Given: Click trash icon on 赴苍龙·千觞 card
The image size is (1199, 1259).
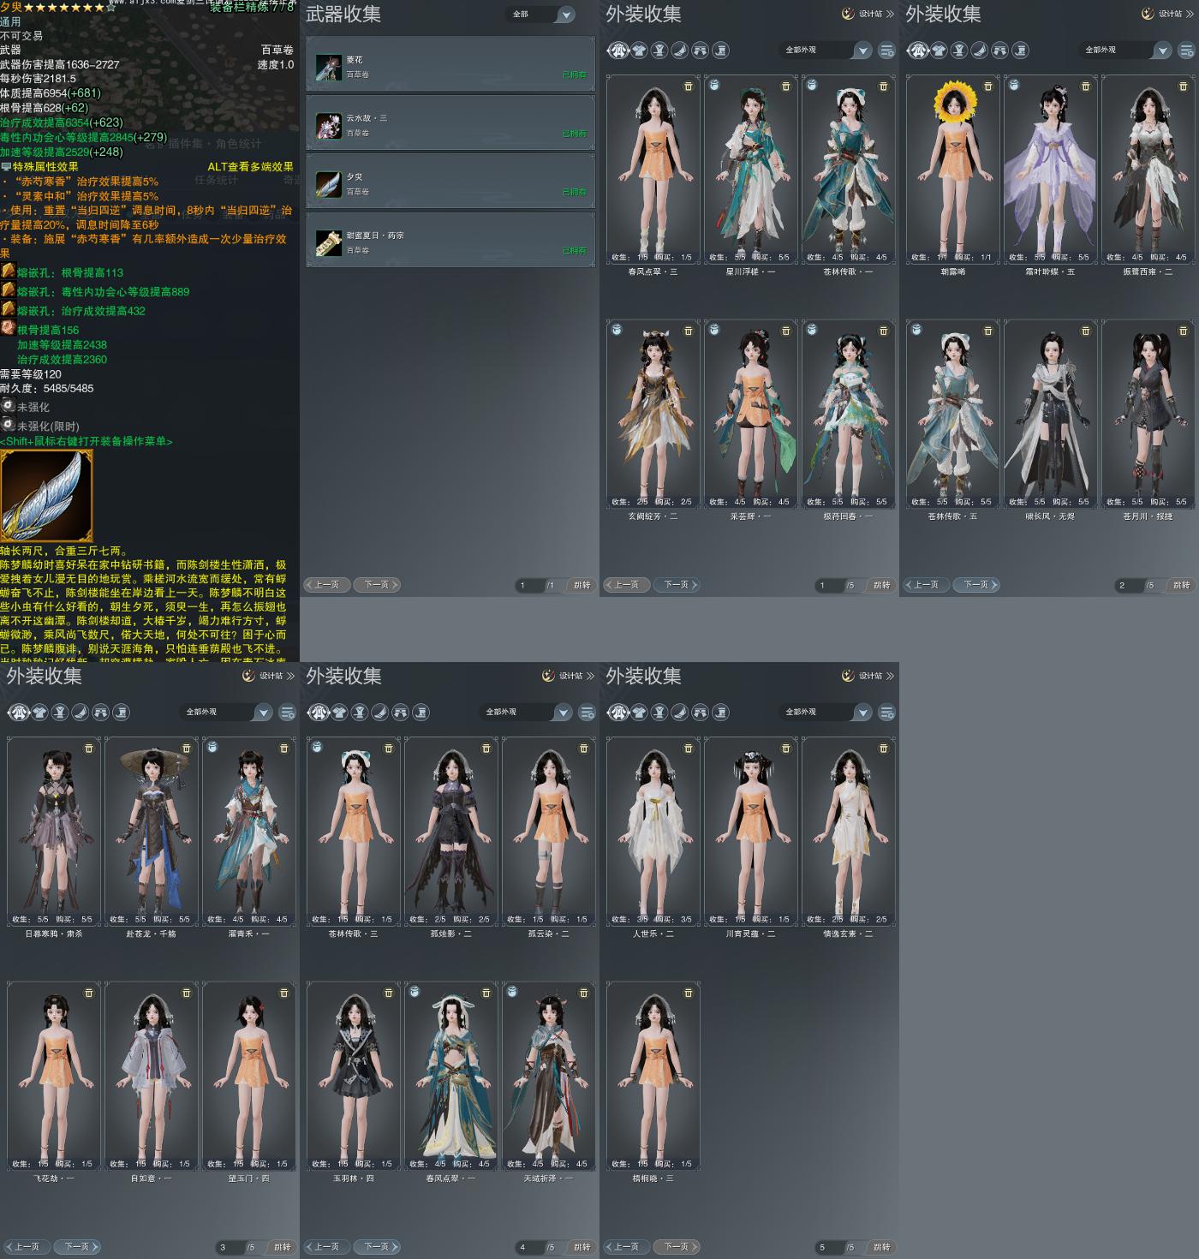Looking at the screenshot, I should (x=187, y=749).
